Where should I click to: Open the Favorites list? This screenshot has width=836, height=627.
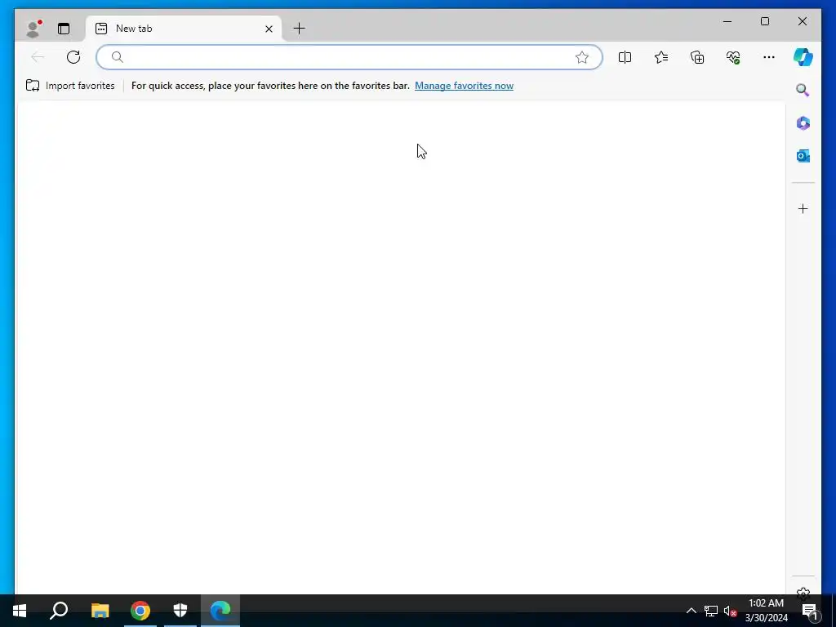pos(661,57)
